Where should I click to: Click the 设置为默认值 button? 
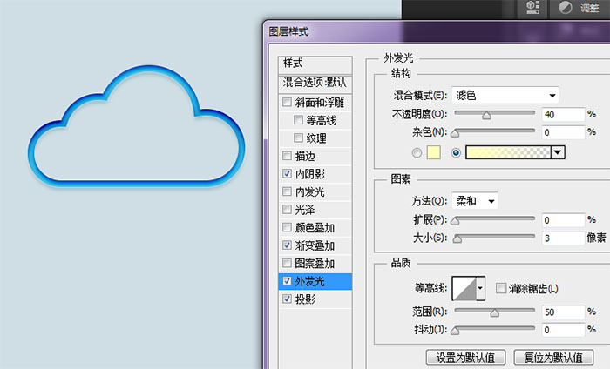point(465,357)
